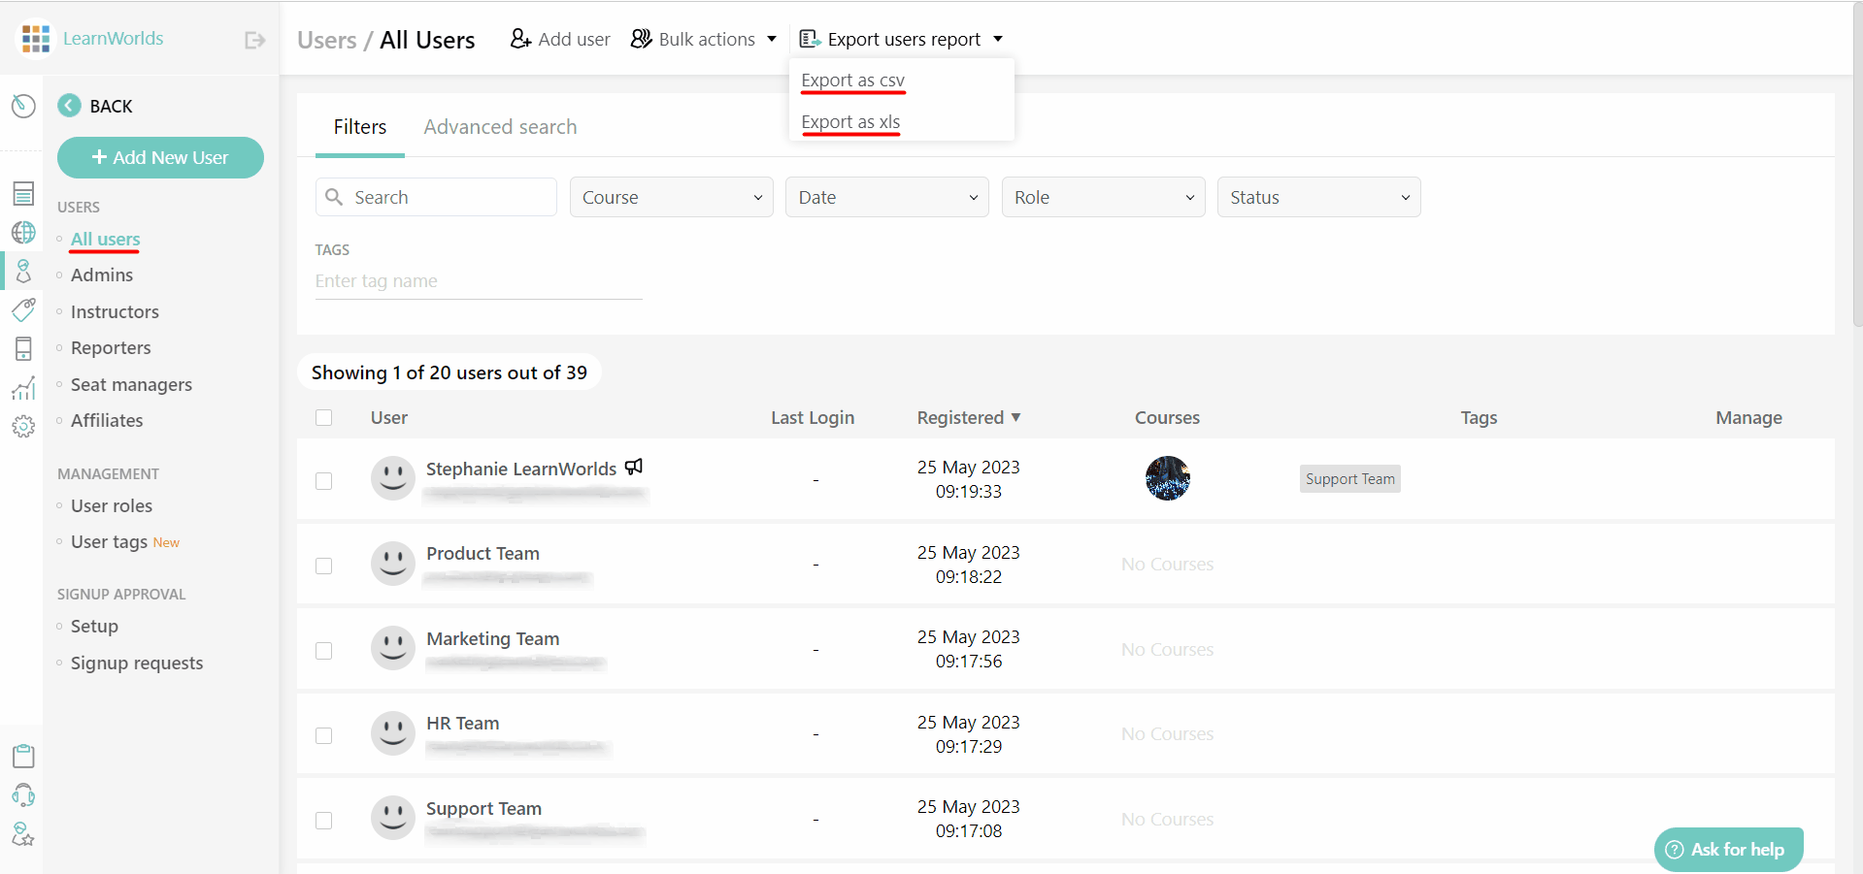Select Export as xls from the menu
This screenshot has width=1863, height=874.
849,122
